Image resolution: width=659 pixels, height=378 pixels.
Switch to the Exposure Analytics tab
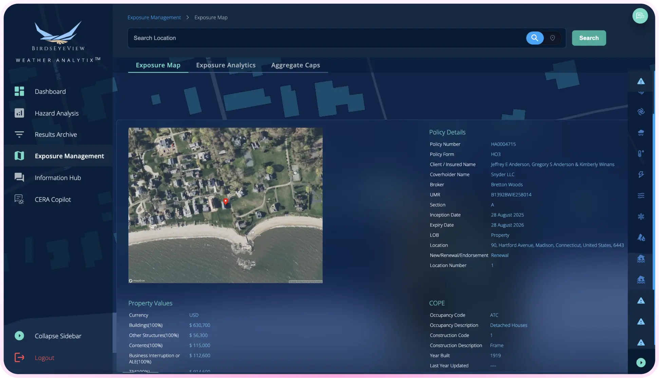click(226, 65)
